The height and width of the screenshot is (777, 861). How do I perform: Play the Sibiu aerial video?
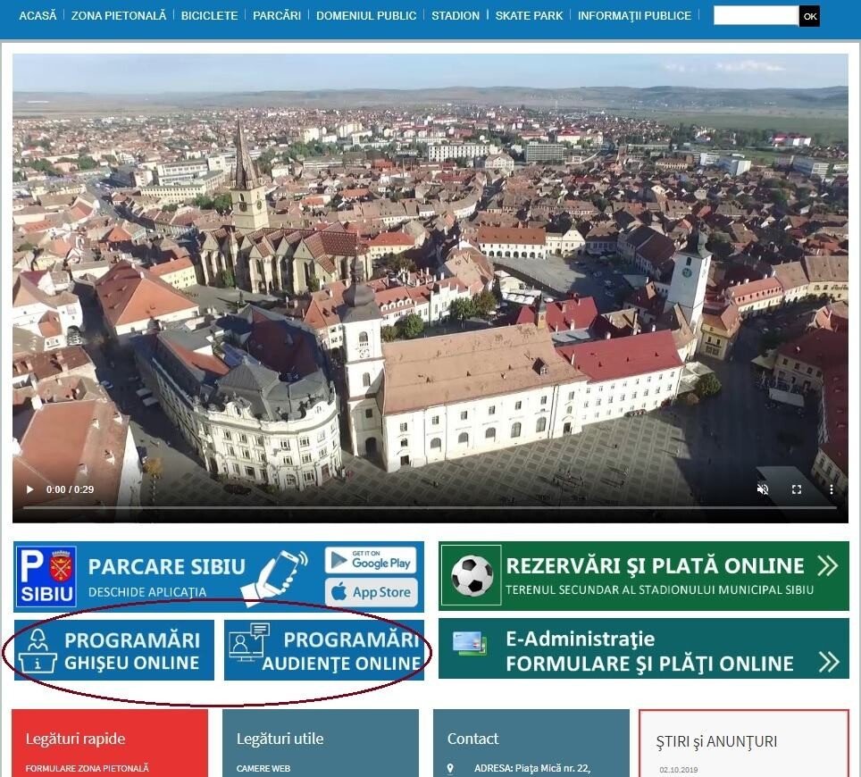click(29, 489)
